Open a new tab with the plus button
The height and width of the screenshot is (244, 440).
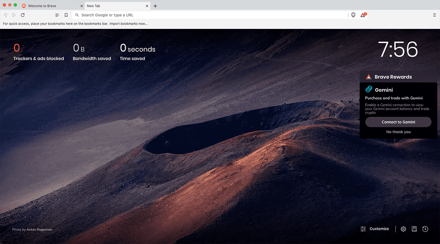click(x=155, y=5)
